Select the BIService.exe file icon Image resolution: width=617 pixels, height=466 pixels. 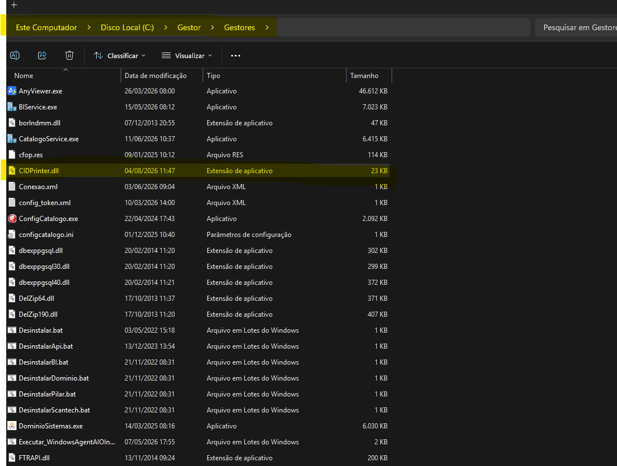click(x=12, y=107)
